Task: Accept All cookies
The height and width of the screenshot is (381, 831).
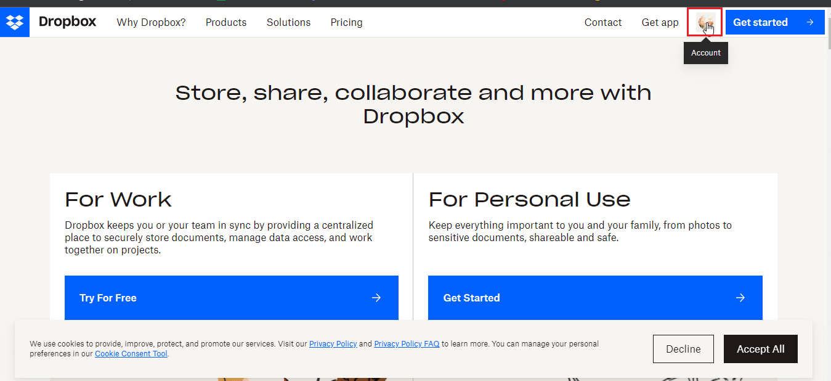Action: (x=760, y=348)
